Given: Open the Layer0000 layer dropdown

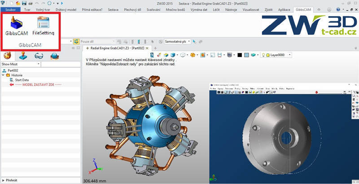Looking at the screenshot, I should coord(289,55).
